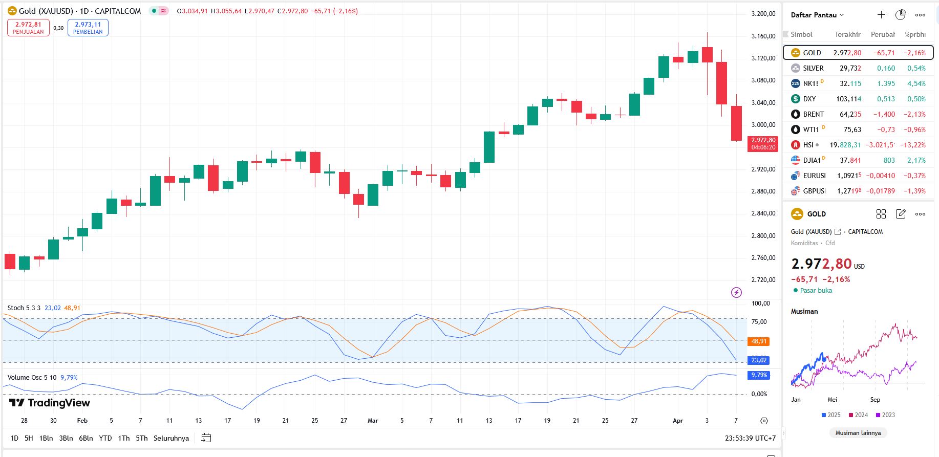The width and height of the screenshot is (939, 457).
Task: Sort the watchlist by the Terakhir column
Action: (x=847, y=34)
